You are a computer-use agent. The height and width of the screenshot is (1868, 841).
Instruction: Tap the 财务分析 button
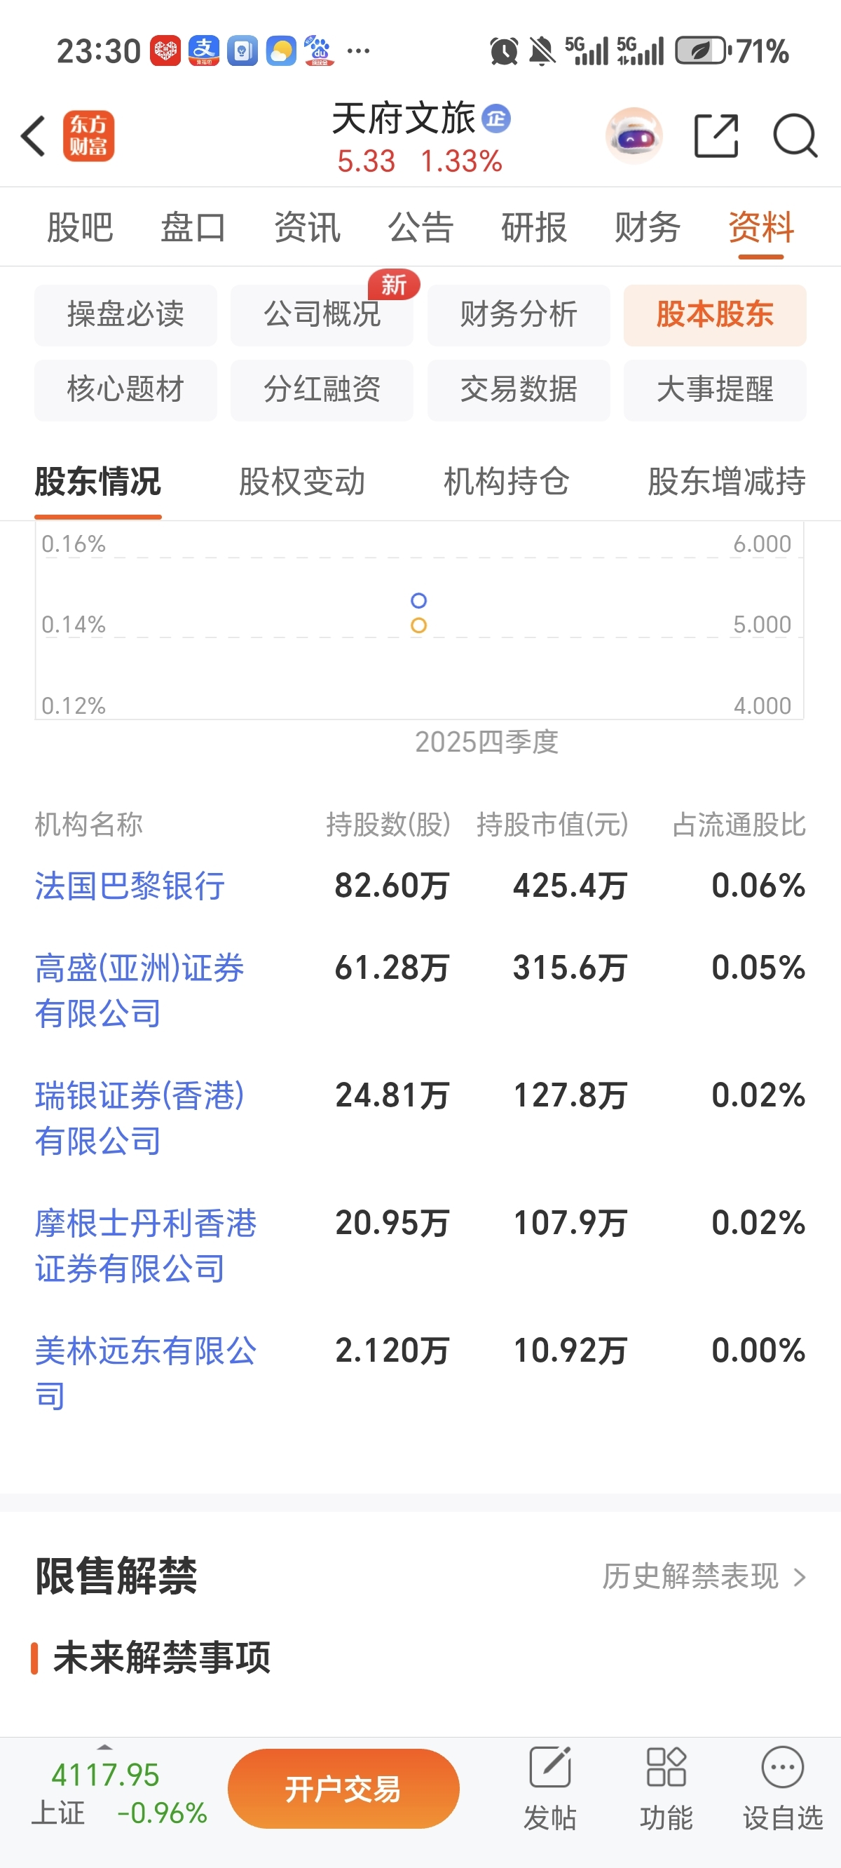pos(519,315)
